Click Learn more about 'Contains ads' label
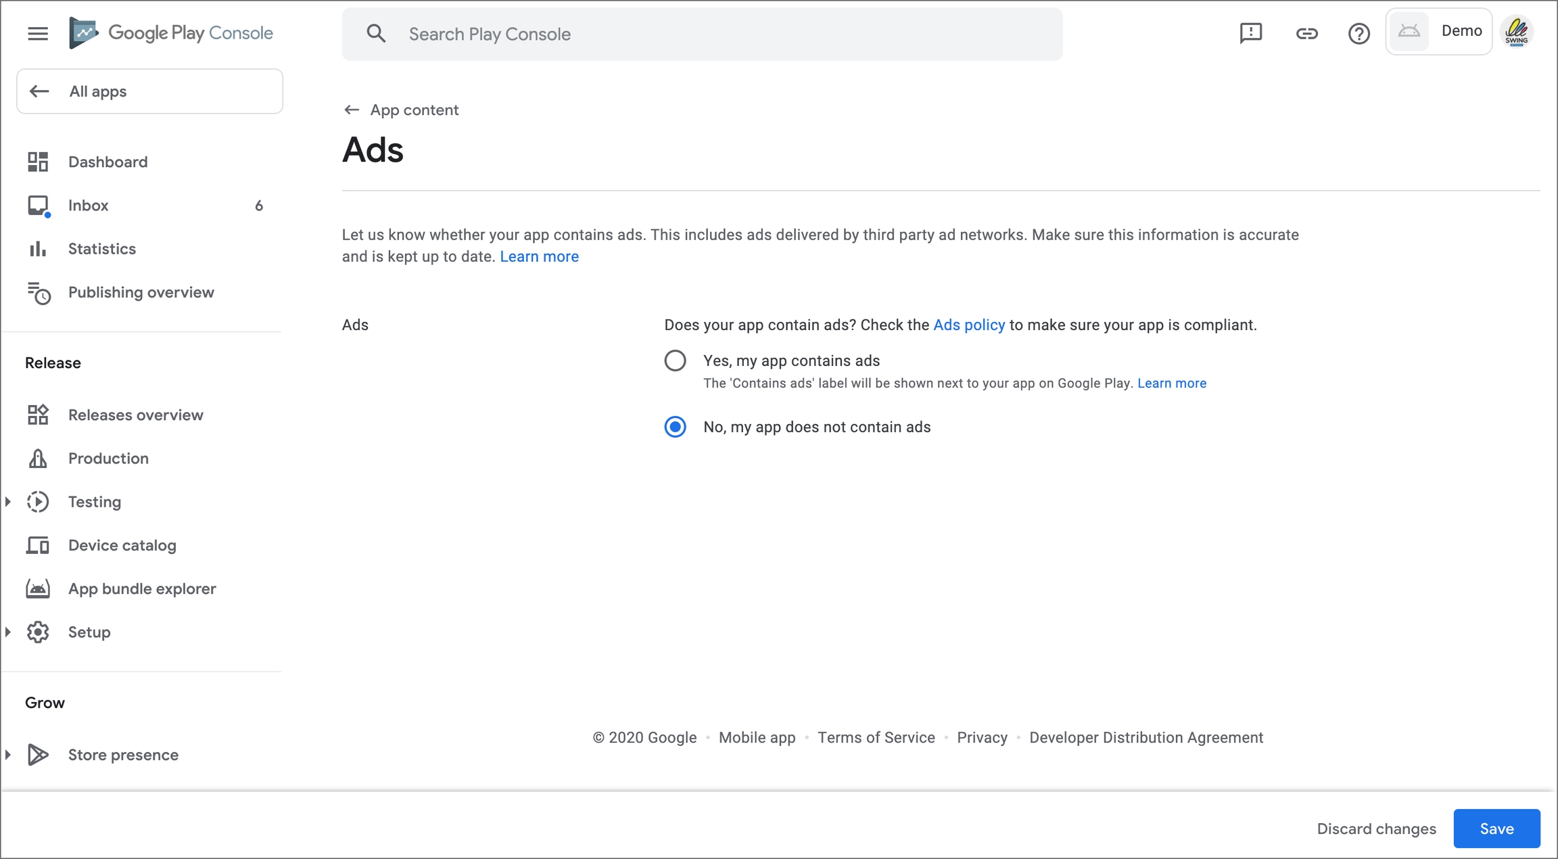 [x=1171, y=383]
